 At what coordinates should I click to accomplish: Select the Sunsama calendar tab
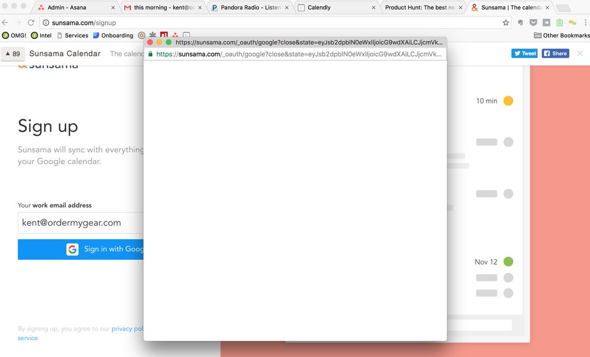(x=510, y=7)
